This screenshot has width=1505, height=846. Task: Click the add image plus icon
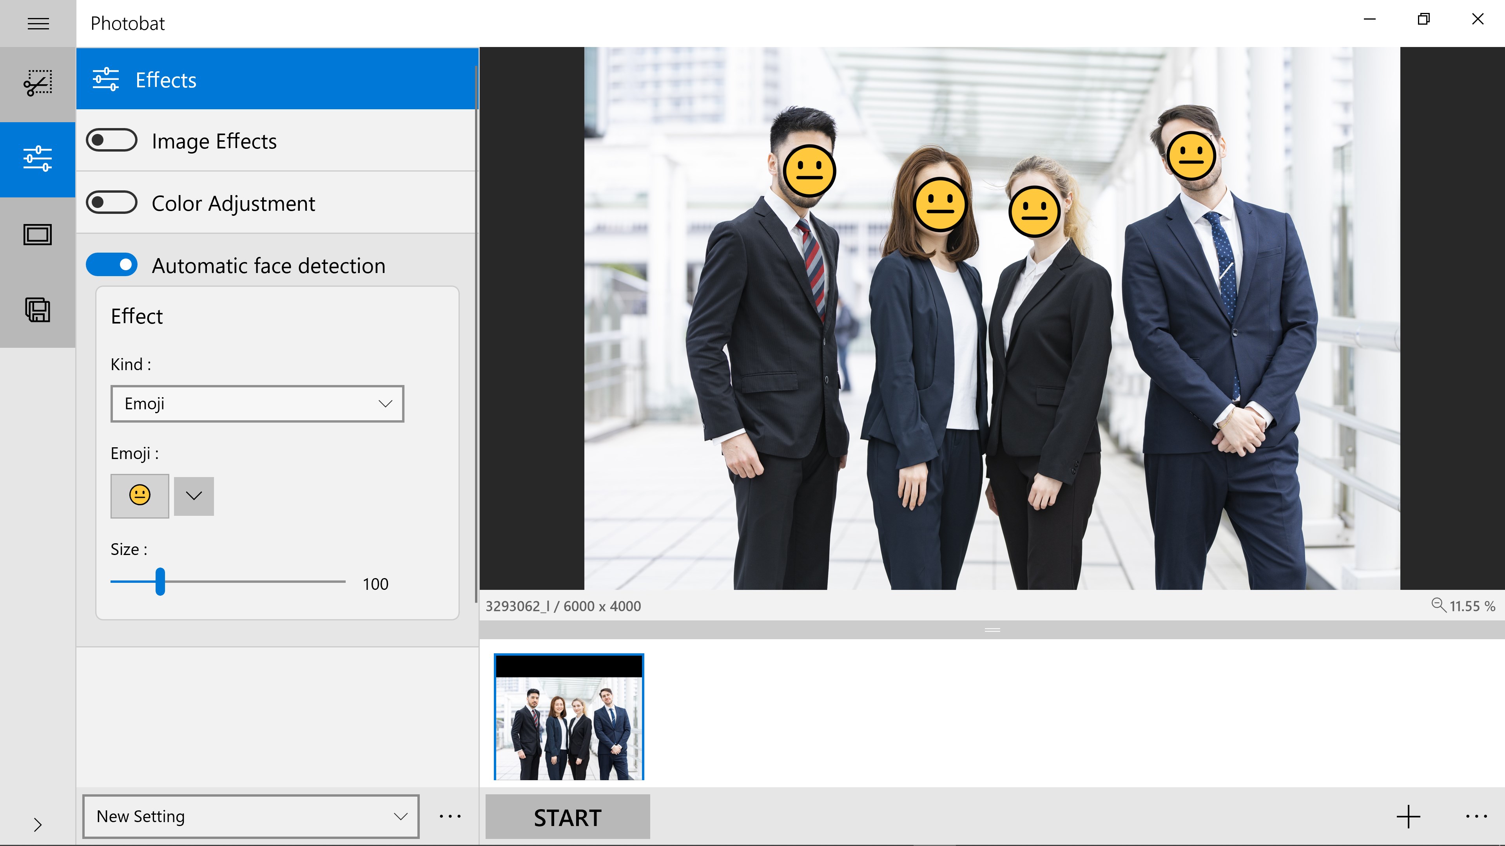(x=1408, y=816)
